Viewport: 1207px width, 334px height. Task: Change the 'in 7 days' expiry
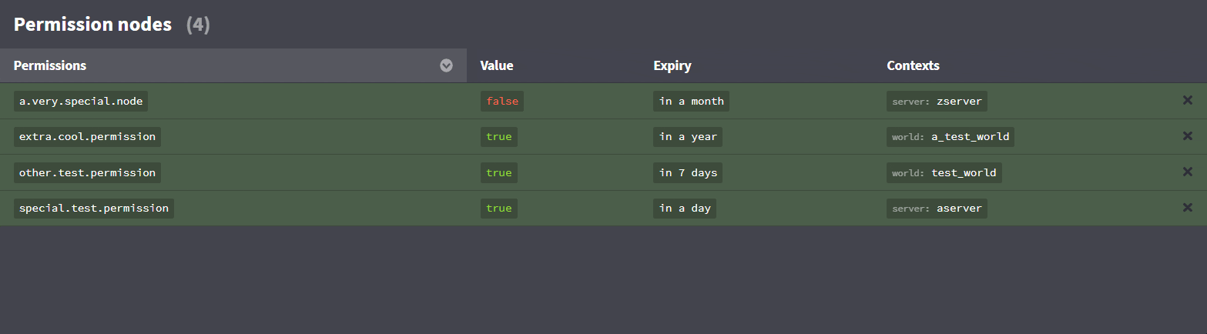pos(688,172)
